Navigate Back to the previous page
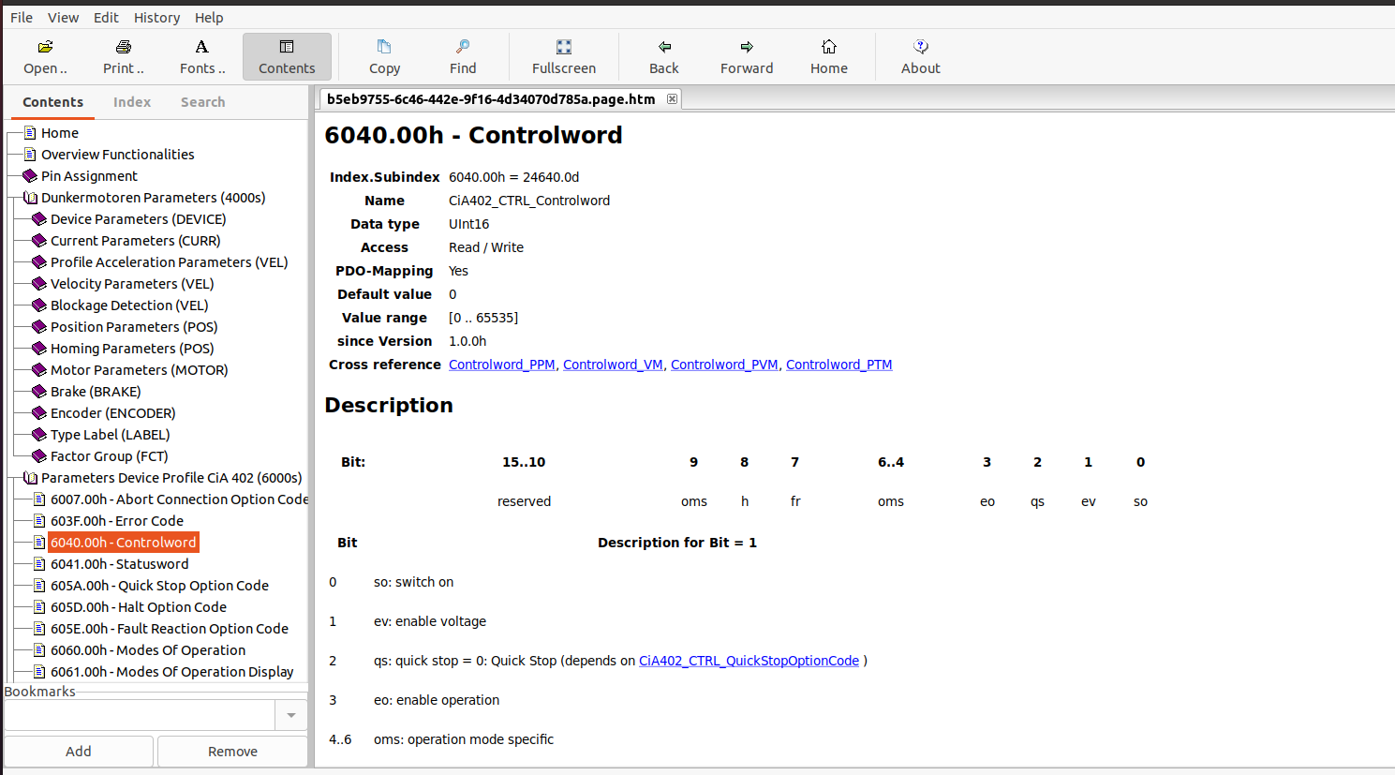Viewport: 1395px width, 775px height. (663, 55)
